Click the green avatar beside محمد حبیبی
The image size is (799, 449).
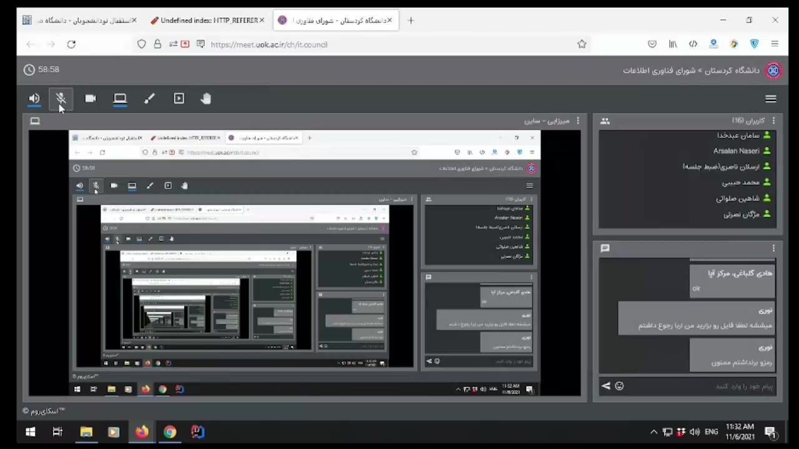[767, 183]
